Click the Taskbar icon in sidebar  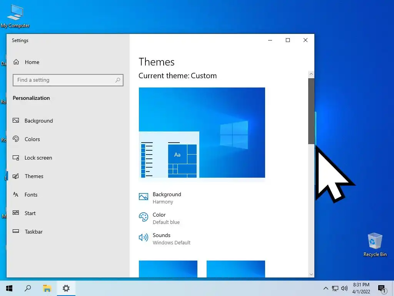[16, 231]
